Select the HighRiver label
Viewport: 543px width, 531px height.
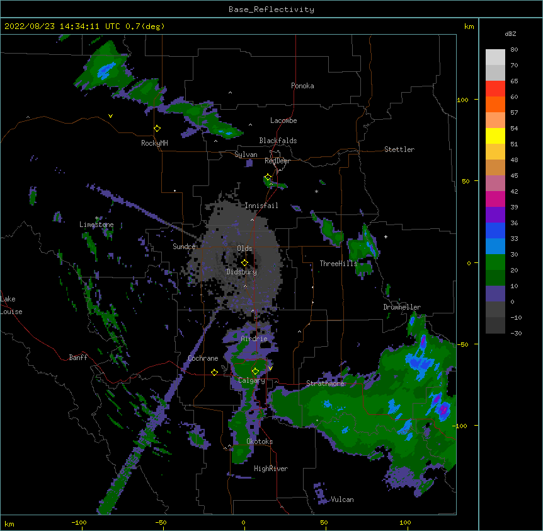point(271,469)
